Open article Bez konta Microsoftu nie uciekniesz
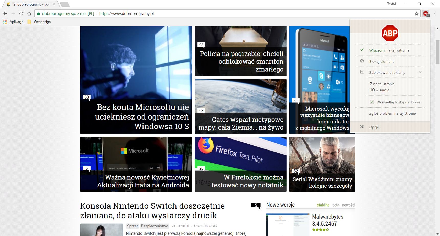The height and width of the screenshot is (236, 440). (142, 117)
